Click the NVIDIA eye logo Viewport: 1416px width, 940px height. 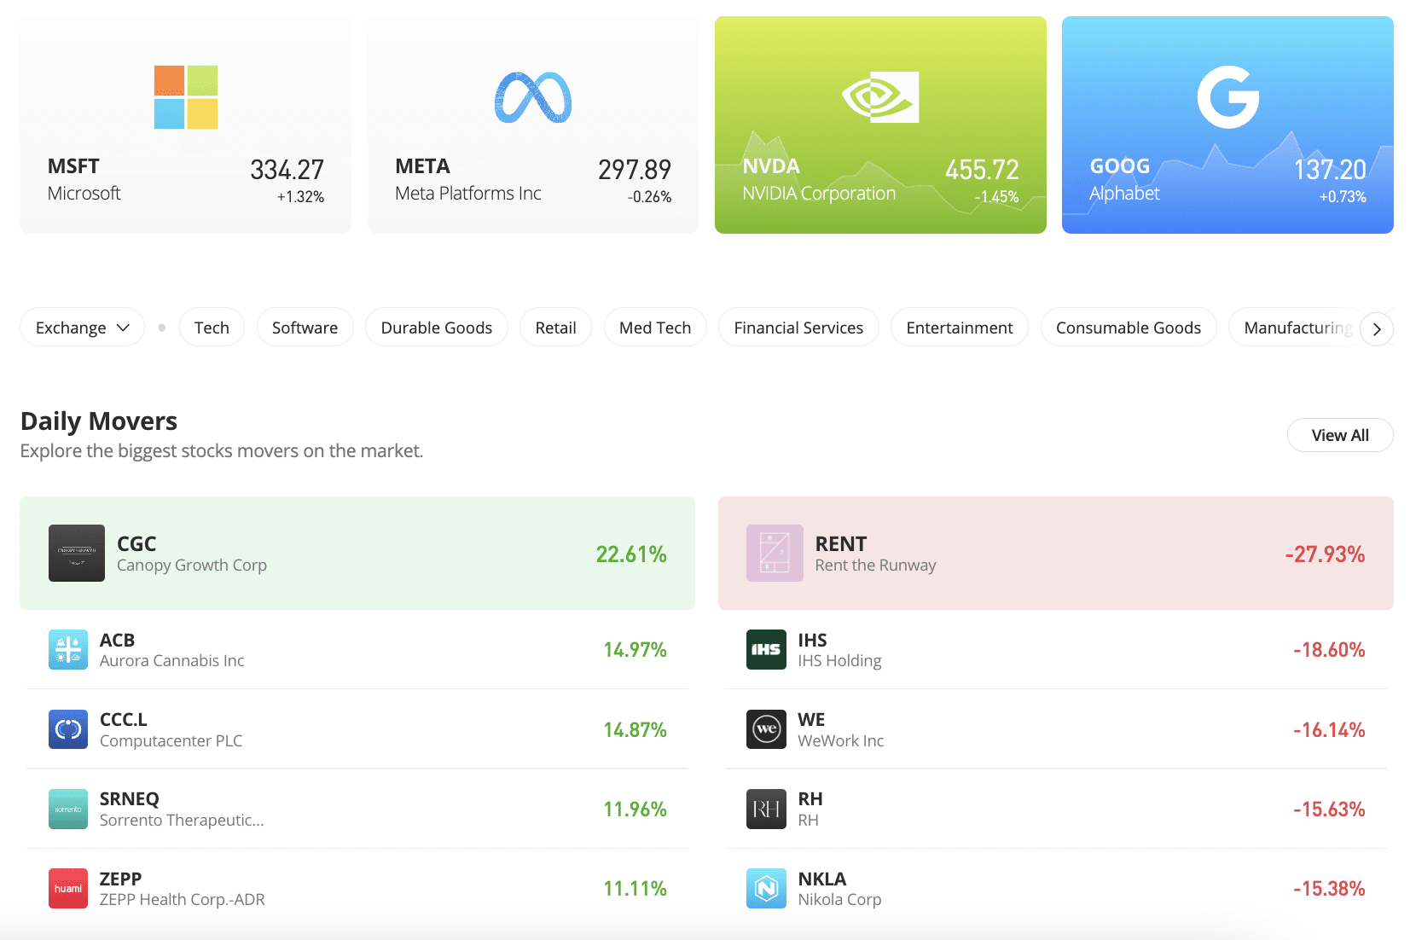click(880, 97)
